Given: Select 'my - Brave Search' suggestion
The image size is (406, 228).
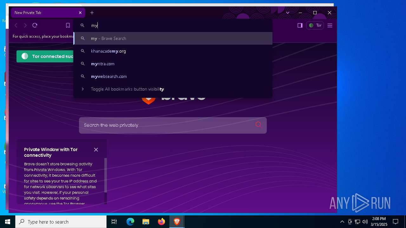Looking at the screenshot, I should (x=173, y=38).
